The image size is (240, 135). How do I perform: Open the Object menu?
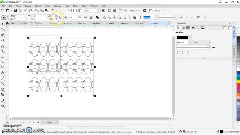coord(37,6)
